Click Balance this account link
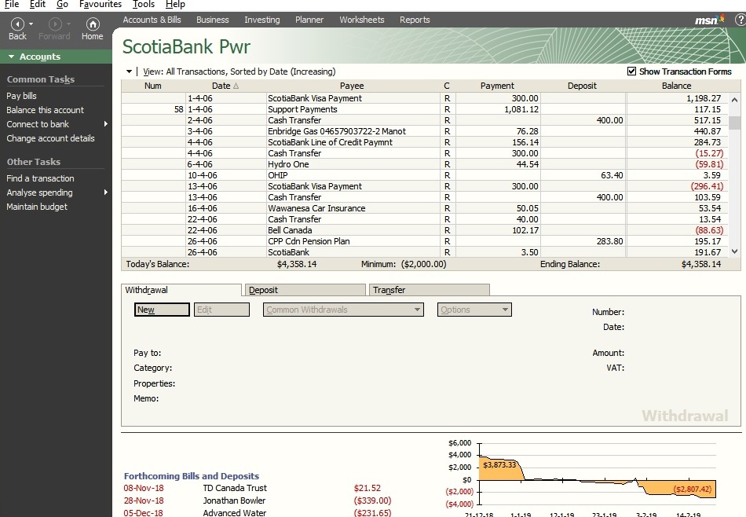 click(45, 110)
